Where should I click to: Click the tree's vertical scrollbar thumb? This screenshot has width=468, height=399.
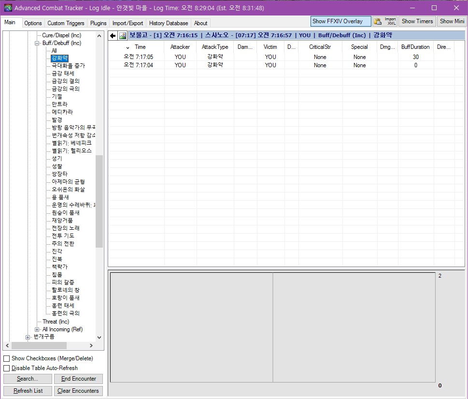pyautogui.click(x=99, y=201)
